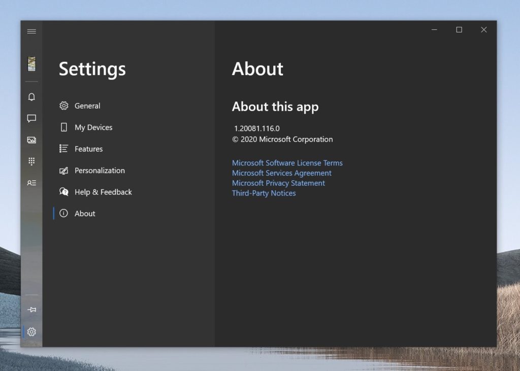
Task: Open Help & Feedback settings
Action: coord(104,192)
